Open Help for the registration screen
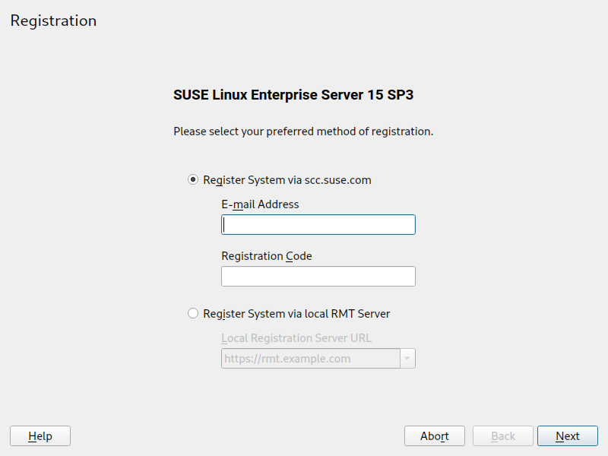Screen dimensions: 608x456 [x=40, y=436]
